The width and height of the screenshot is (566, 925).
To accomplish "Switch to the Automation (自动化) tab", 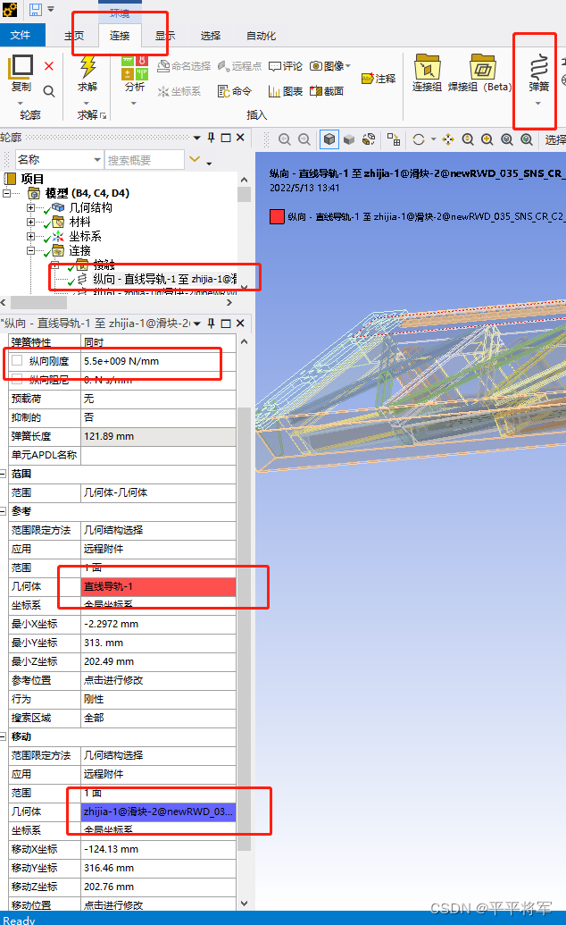I will tap(262, 36).
